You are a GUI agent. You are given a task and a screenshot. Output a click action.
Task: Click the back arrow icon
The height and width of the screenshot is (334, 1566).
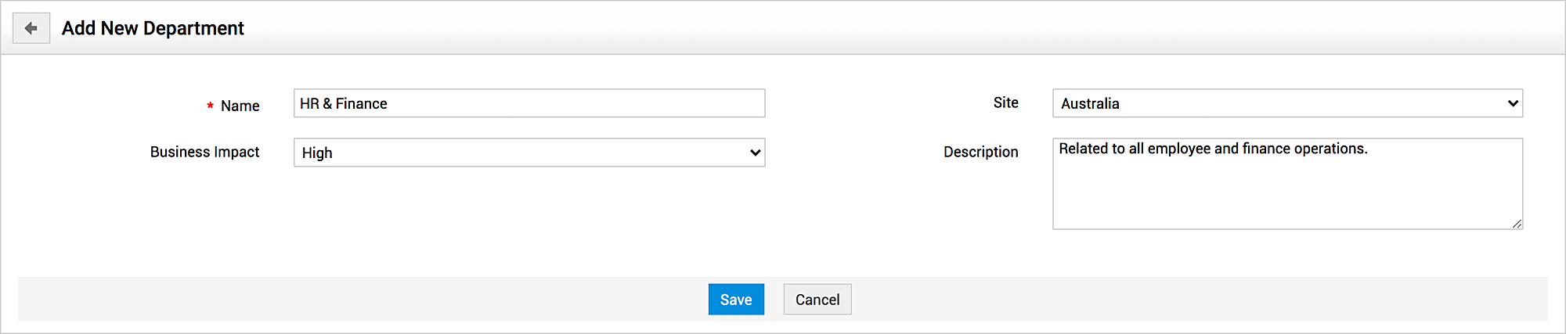31,28
